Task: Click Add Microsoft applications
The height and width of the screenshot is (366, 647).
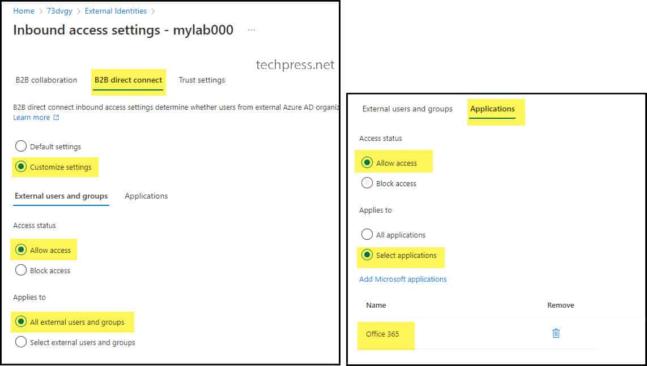Action: point(402,279)
